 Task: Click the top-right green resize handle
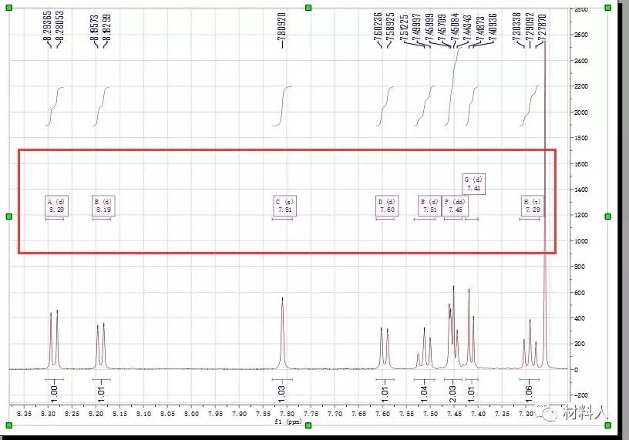click(607, 7)
